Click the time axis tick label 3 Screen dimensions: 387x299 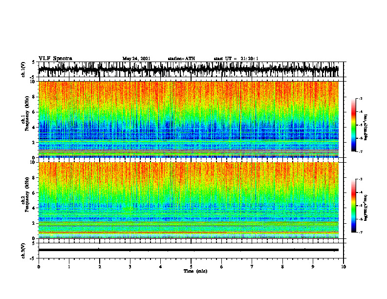click(130, 267)
